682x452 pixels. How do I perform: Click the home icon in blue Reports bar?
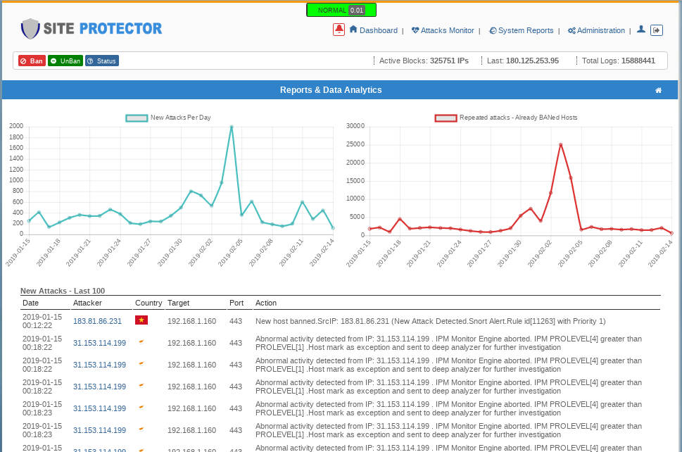(x=659, y=91)
